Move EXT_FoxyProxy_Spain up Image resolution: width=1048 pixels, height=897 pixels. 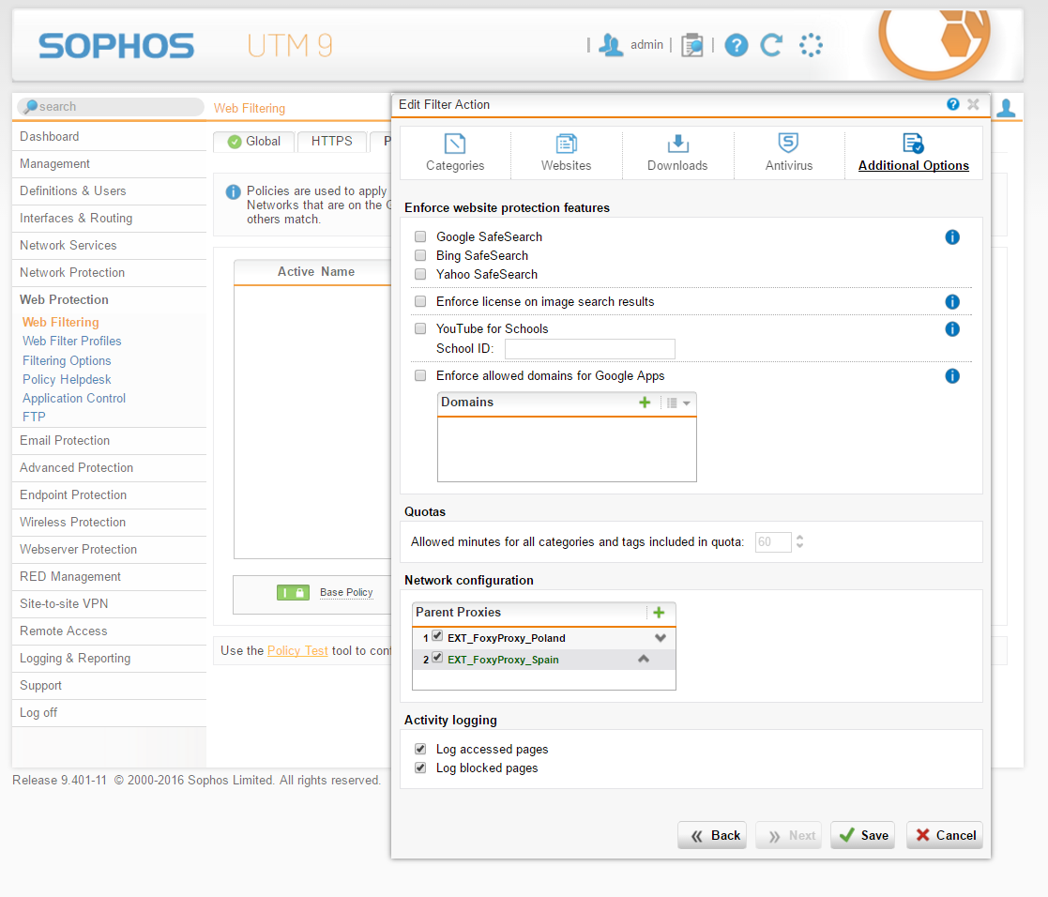click(x=644, y=659)
